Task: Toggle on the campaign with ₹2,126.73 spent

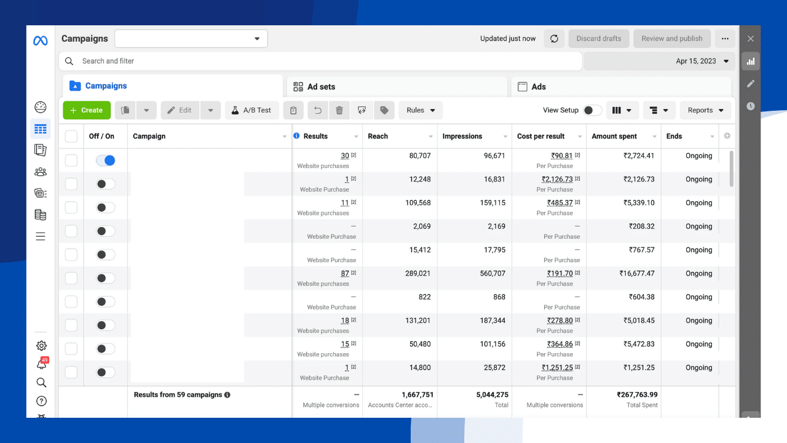Action: 106,184
